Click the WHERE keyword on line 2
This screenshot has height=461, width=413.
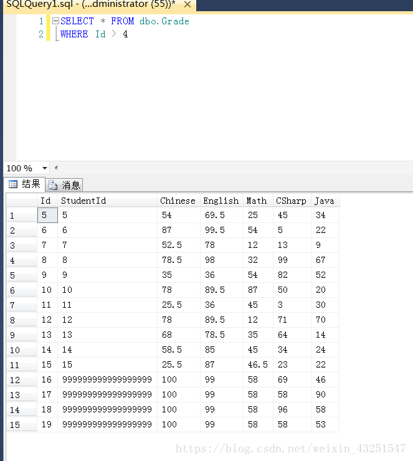[x=74, y=34]
